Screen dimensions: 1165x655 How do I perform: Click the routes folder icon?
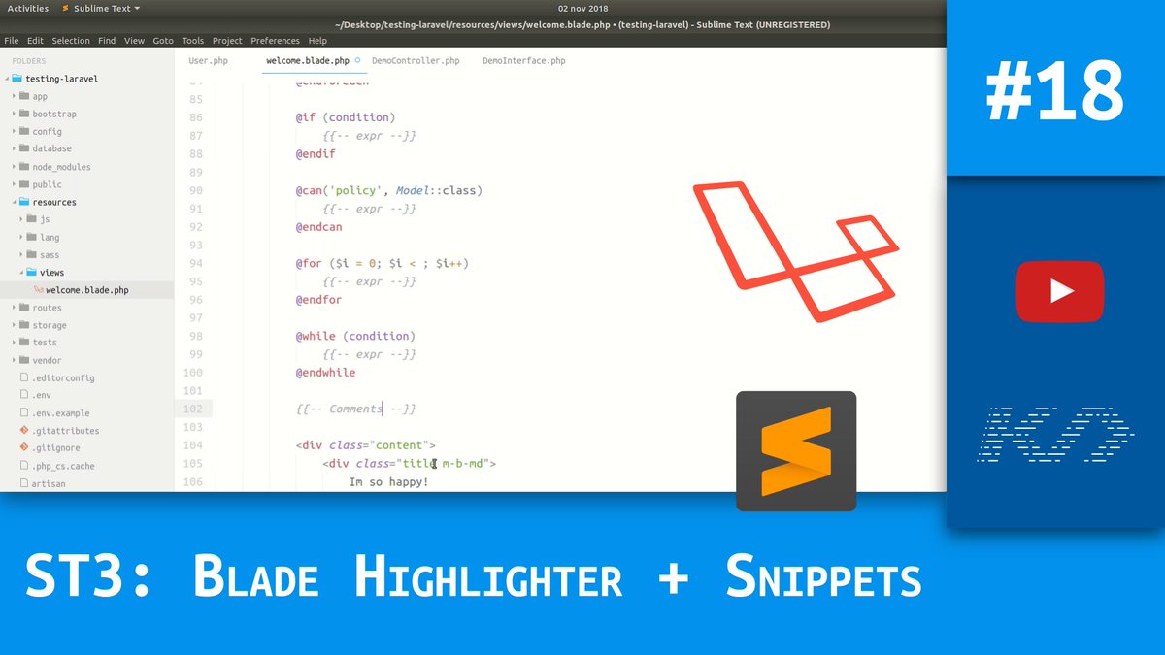point(23,308)
